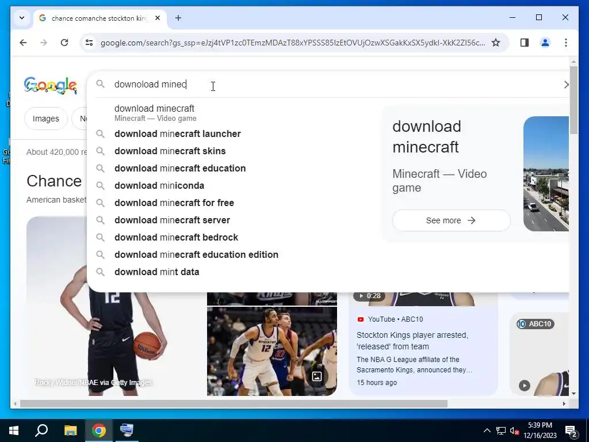Click into the Google search input
The height and width of the screenshot is (442, 589).
pyautogui.click(x=334, y=84)
